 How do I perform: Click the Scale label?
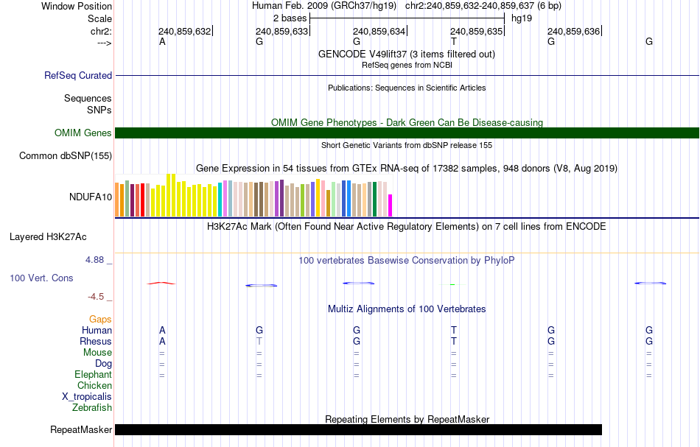click(99, 18)
